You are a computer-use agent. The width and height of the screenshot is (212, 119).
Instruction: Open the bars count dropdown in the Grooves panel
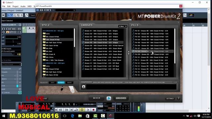123,26
